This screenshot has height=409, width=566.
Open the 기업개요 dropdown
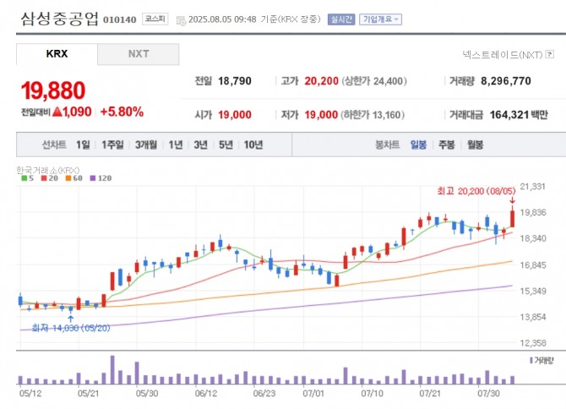tap(380, 19)
